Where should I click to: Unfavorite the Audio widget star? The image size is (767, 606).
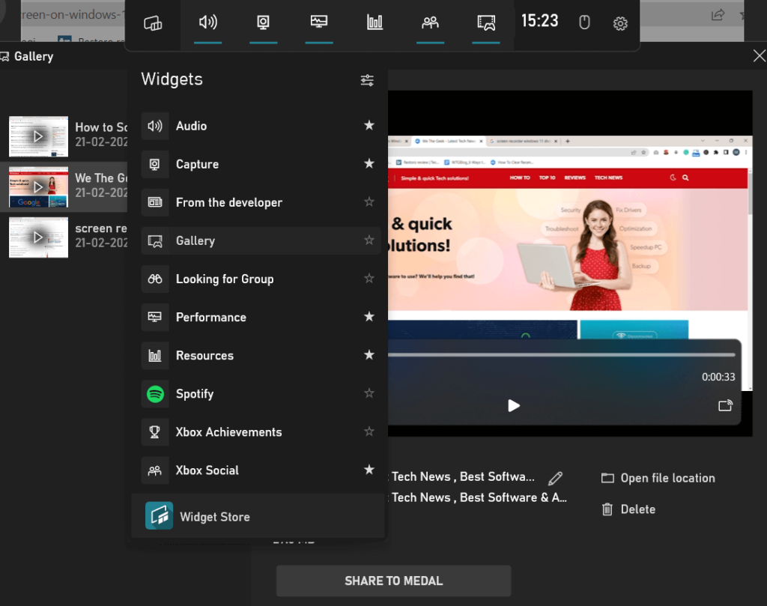point(369,125)
